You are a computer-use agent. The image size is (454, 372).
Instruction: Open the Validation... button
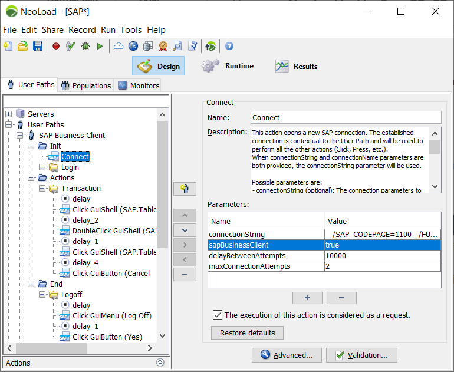point(361,355)
